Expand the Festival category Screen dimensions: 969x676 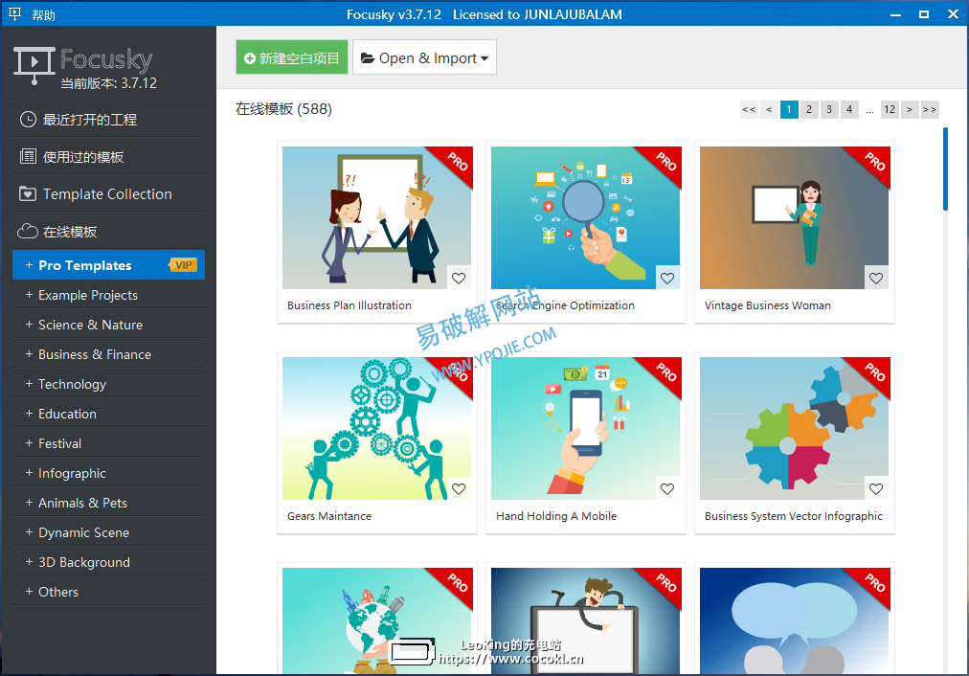[29, 443]
